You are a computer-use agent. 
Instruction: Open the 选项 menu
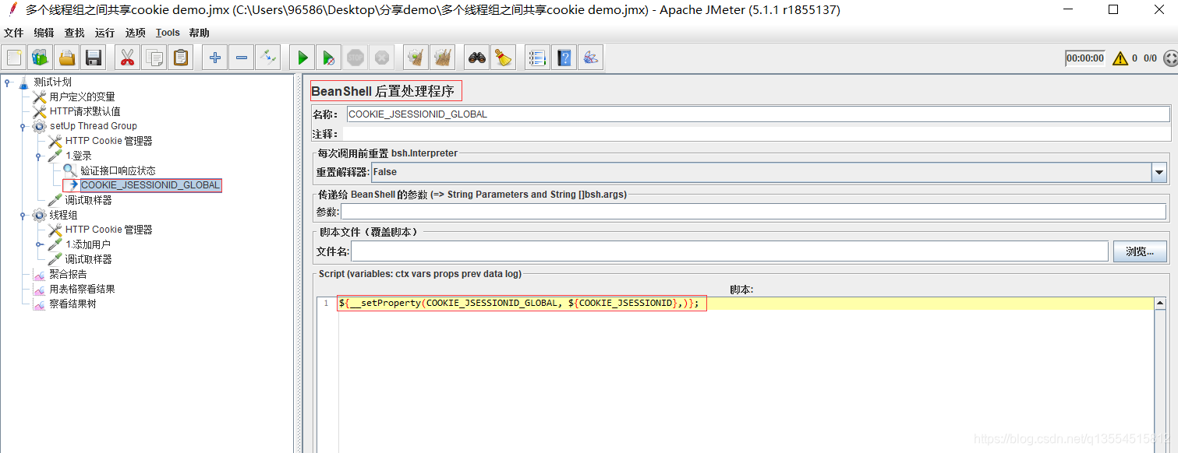[x=135, y=33]
